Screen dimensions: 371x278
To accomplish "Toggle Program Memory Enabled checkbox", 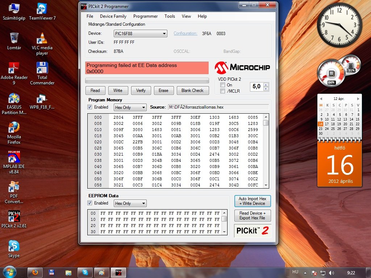I will pyautogui.click(x=90, y=107).
